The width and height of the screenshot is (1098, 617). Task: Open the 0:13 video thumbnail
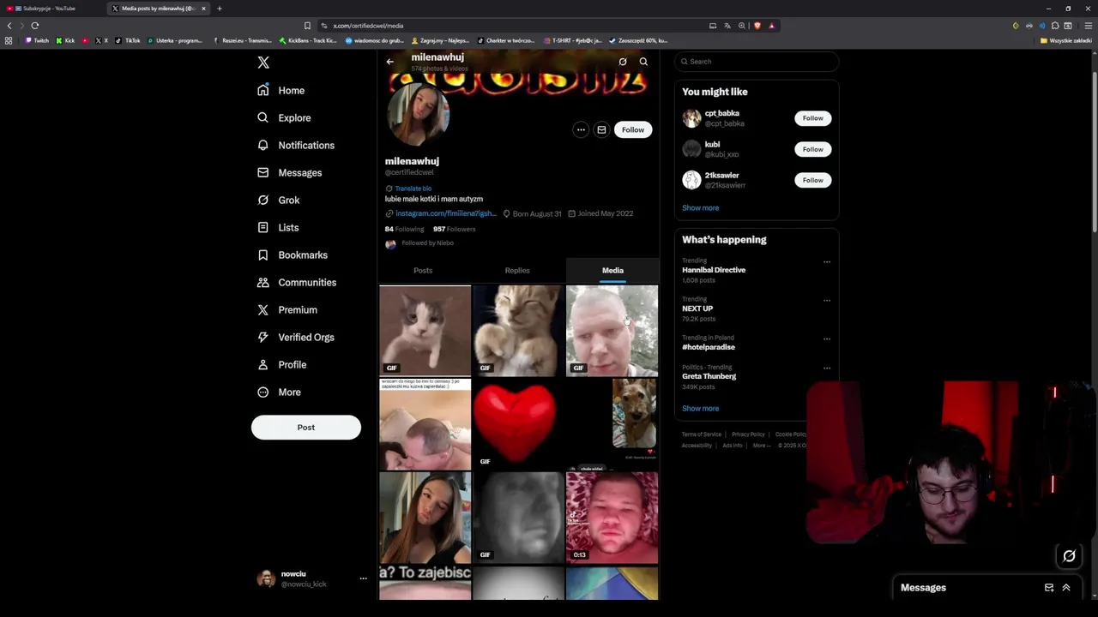tap(612, 518)
